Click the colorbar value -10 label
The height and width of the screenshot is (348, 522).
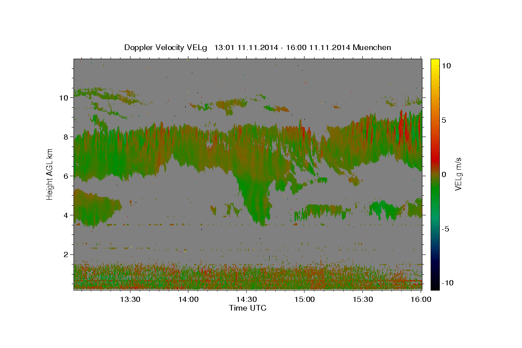[448, 283]
